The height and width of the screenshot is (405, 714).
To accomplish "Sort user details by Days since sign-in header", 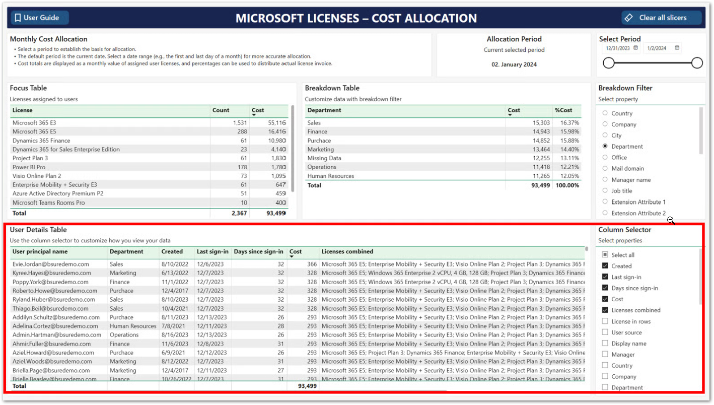I will [x=259, y=252].
